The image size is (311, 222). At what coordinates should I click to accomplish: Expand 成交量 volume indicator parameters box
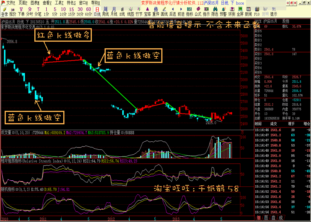click(13, 132)
